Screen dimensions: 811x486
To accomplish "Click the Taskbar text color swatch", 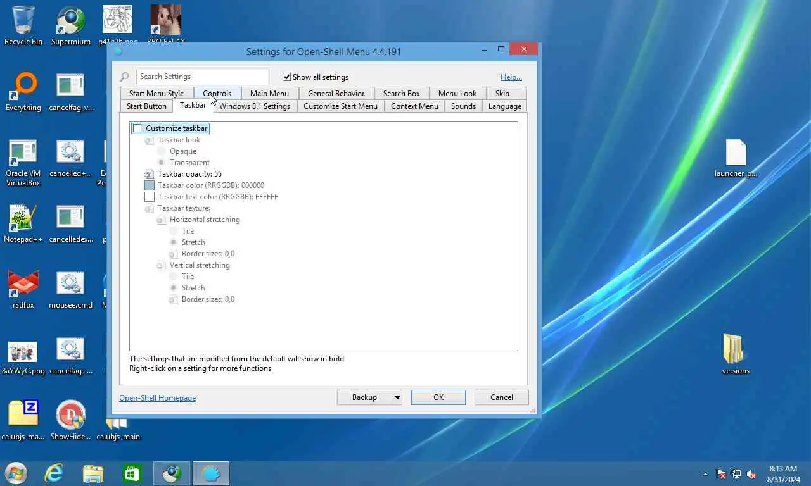I will tap(150, 197).
